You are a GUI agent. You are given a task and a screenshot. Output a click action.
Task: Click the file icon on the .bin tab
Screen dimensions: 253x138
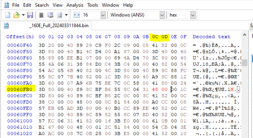coord(6,26)
